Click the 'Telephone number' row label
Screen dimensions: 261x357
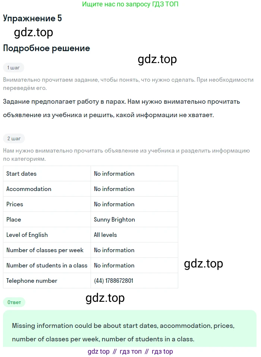(32, 281)
